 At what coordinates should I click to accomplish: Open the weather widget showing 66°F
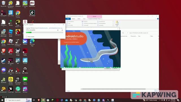point(150,100)
